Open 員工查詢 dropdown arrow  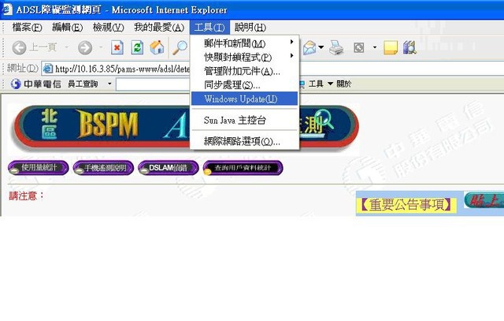tap(109, 84)
